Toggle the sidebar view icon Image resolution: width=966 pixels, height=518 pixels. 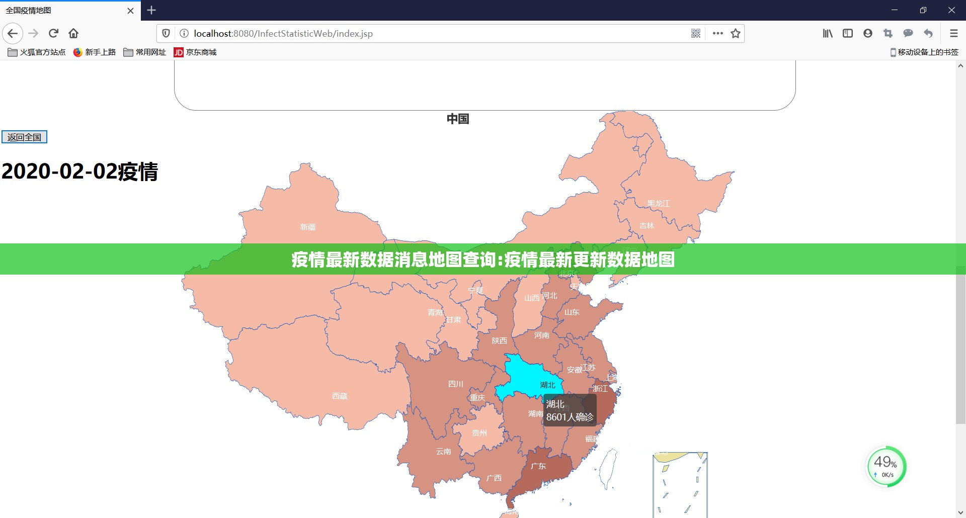tap(848, 34)
